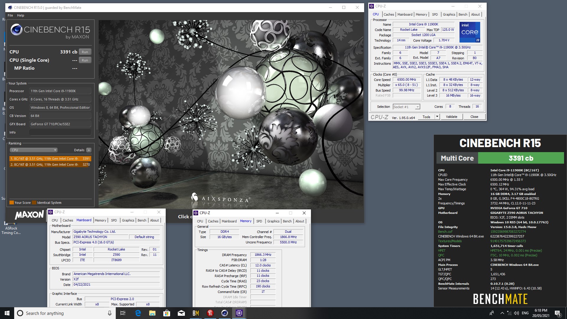The image size is (567, 319).
Task: Click the Details arrow button in Ranking
Action: pos(89,150)
